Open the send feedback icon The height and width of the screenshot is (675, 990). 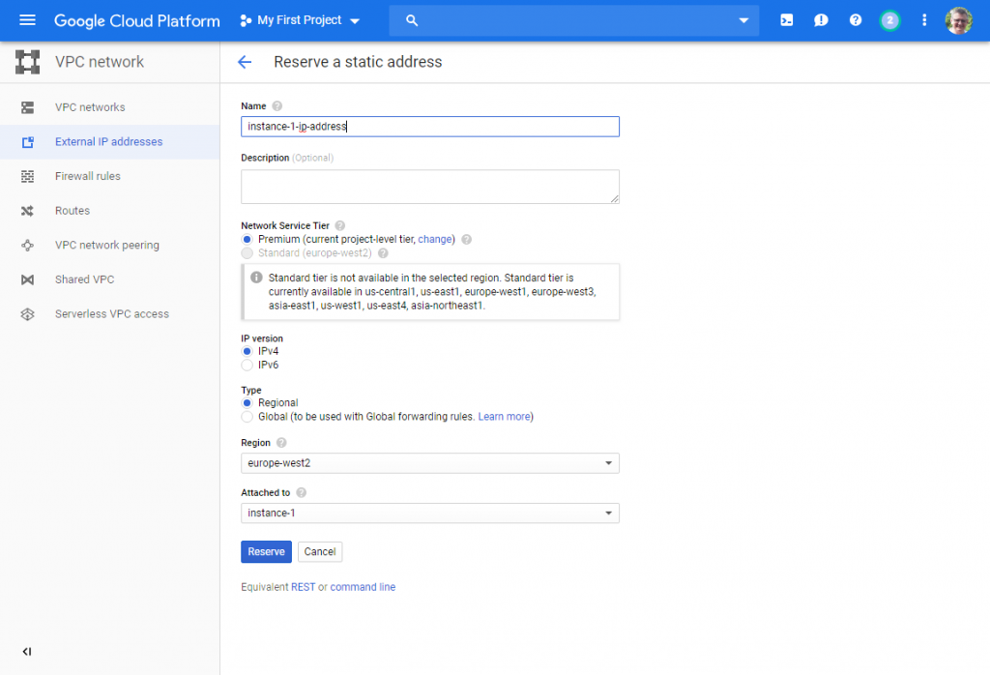(821, 21)
